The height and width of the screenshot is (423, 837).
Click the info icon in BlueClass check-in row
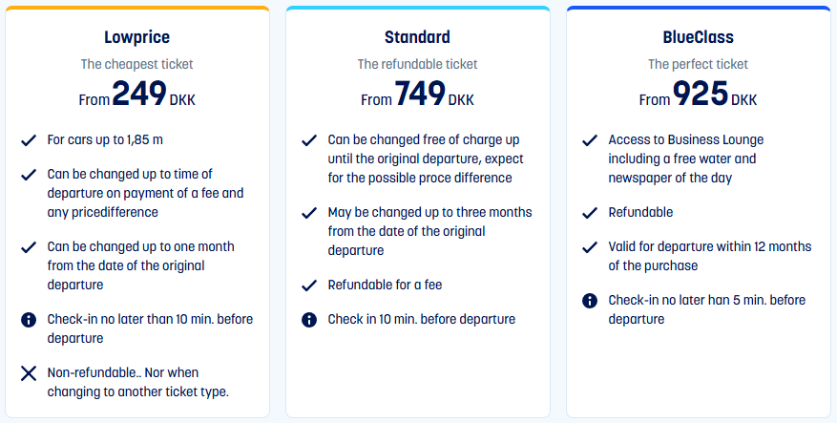coord(589,301)
